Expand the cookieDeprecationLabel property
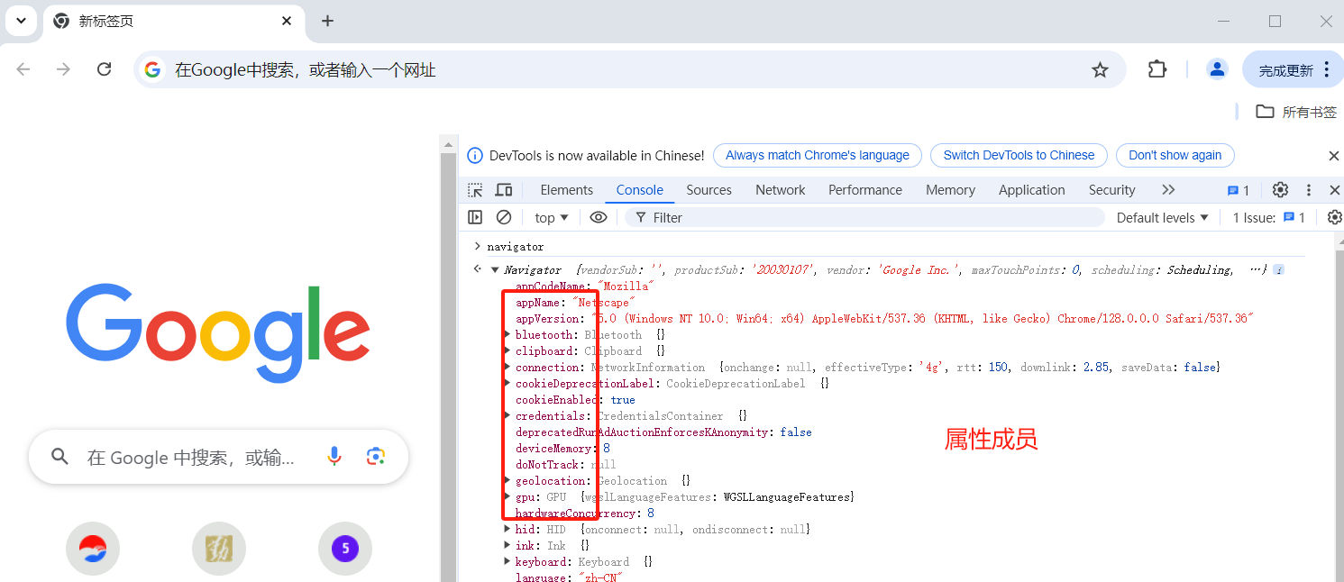1344x582 pixels. [x=507, y=384]
